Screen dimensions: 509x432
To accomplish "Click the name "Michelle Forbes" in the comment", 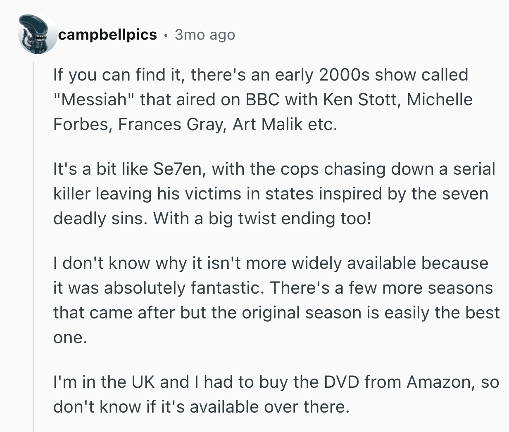I will click(440, 100).
